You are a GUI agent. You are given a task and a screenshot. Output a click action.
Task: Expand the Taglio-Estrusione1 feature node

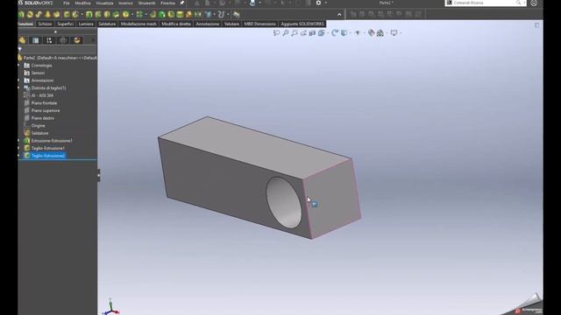click(x=19, y=148)
